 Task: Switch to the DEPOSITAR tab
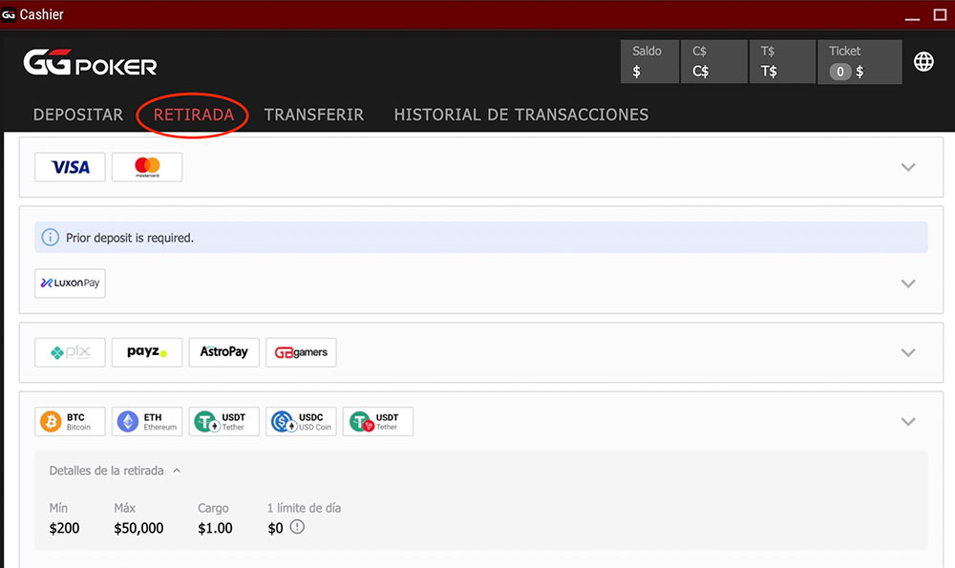[77, 114]
